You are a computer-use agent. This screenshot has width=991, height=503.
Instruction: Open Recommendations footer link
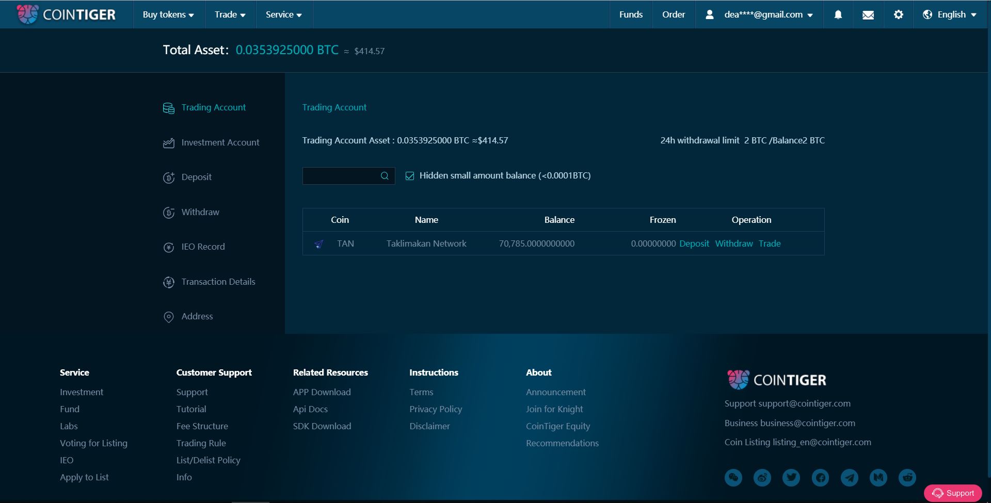point(563,443)
